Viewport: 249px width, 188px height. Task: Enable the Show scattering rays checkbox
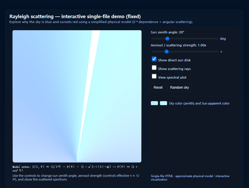pos(154,68)
